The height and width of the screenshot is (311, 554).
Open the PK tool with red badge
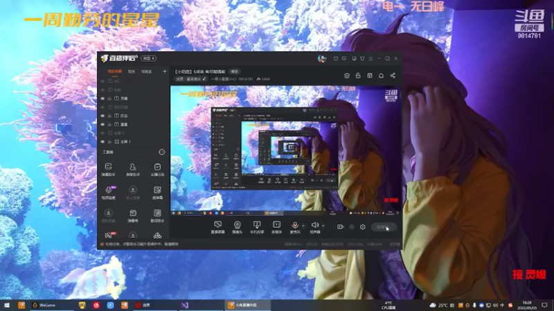(109, 235)
